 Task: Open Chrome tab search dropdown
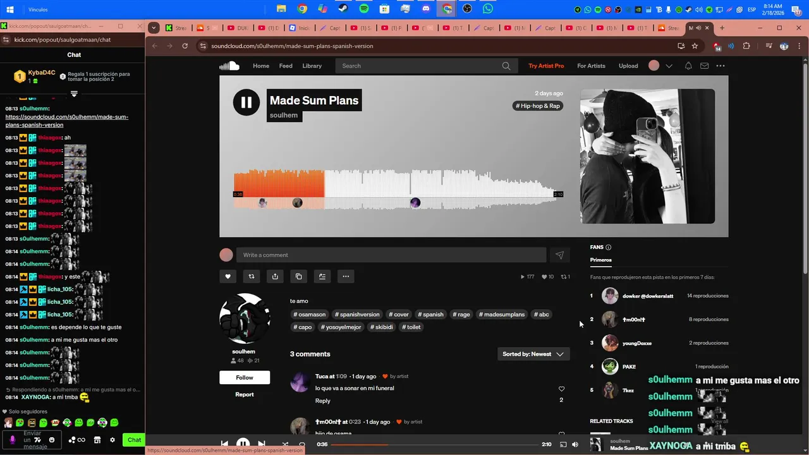click(154, 28)
